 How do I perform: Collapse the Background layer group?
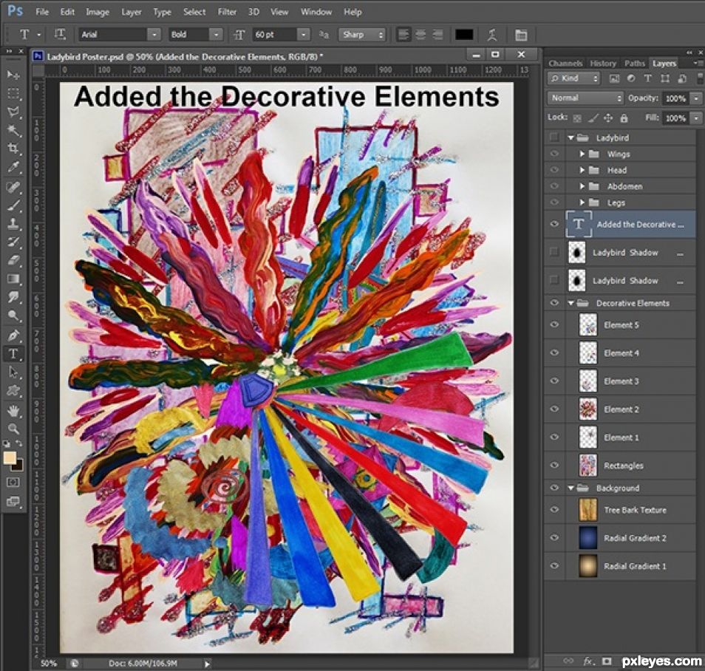571,488
